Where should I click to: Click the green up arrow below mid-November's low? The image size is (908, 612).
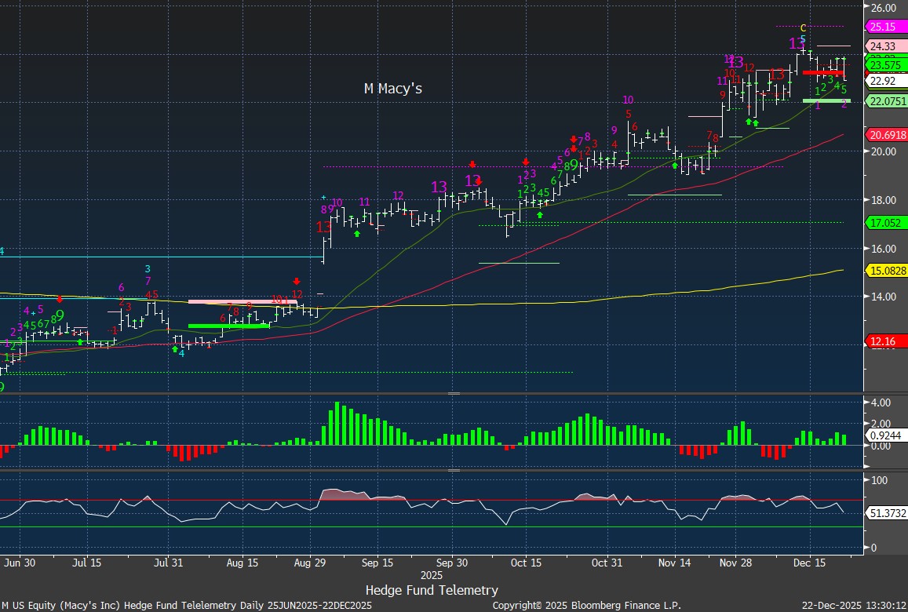pyautogui.click(x=675, y=166)
